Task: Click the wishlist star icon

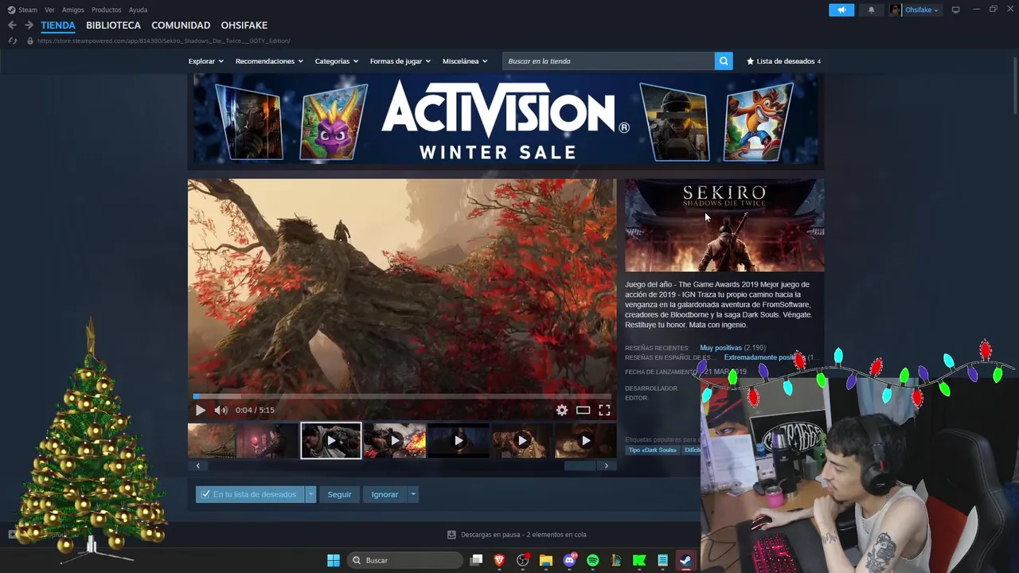Action: [x=750, y=61]
